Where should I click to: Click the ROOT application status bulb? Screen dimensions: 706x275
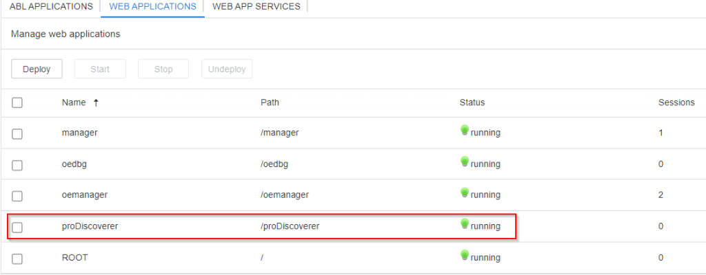(x=464, y=256)
